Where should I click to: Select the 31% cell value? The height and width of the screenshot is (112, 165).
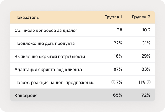146,43
